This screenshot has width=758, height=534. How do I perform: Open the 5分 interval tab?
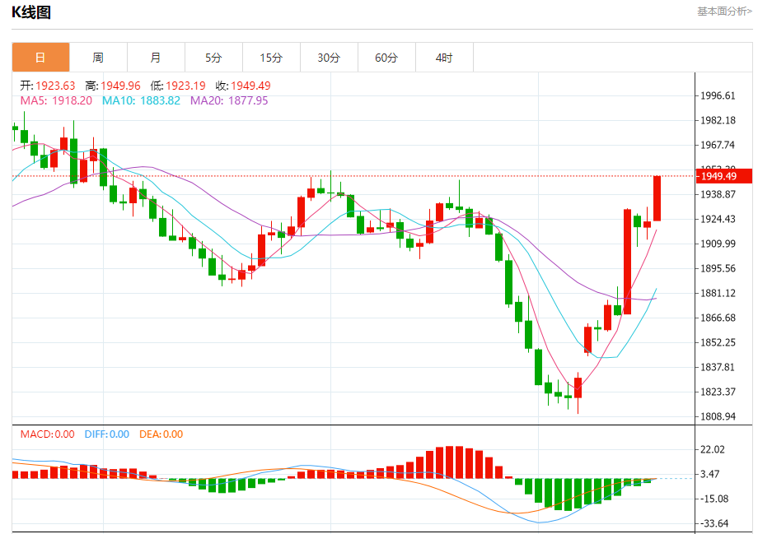pyautogui.click(x=213, y=58)
